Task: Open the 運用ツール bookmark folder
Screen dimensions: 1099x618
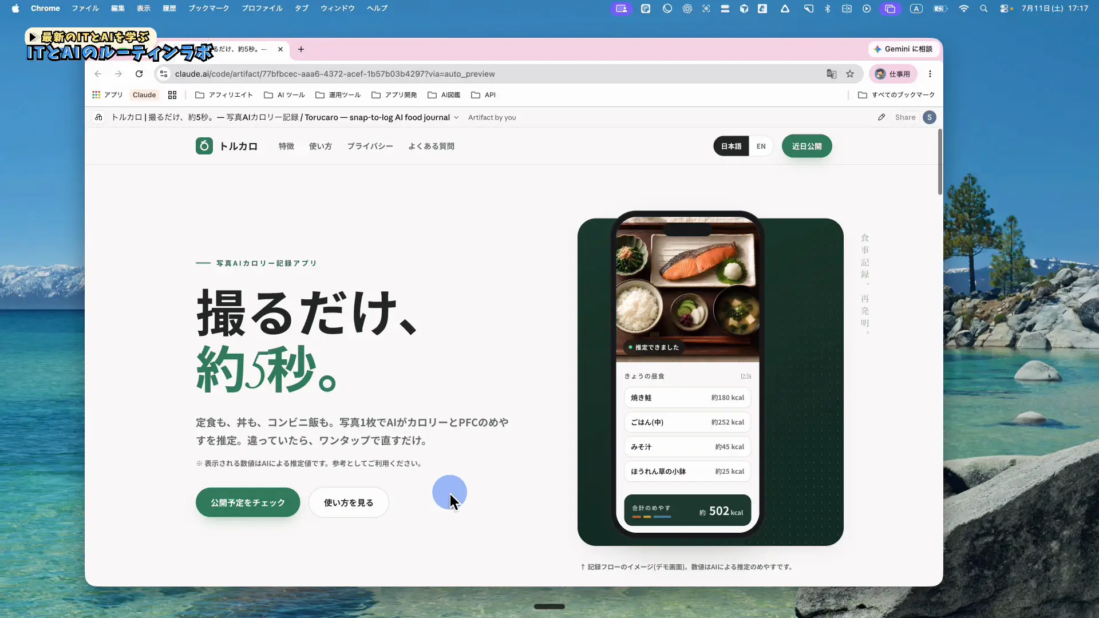Action: point(338,95)
